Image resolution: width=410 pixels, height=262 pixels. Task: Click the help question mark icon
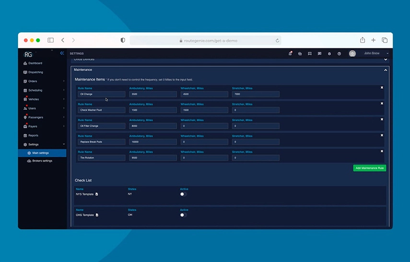coord(339,54)
